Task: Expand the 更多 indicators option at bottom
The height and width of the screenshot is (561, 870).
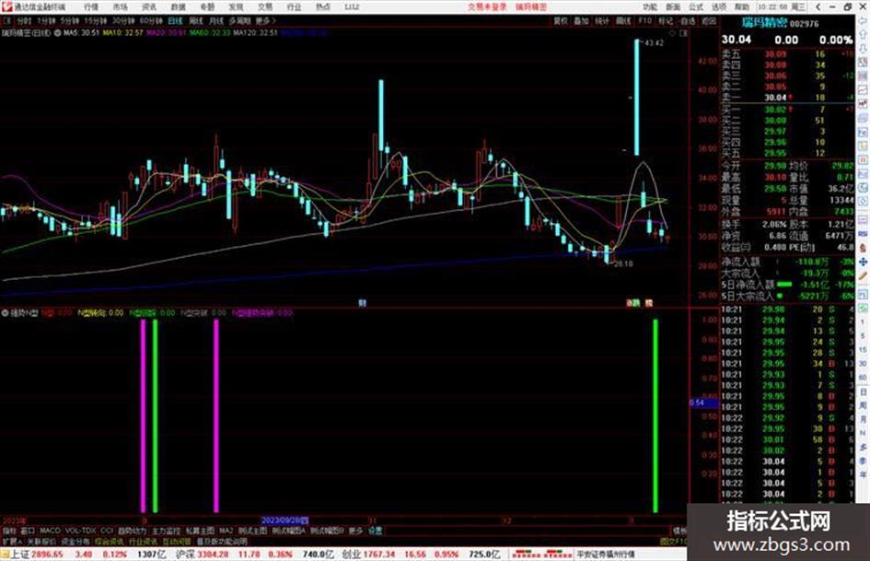Action: 355,531
